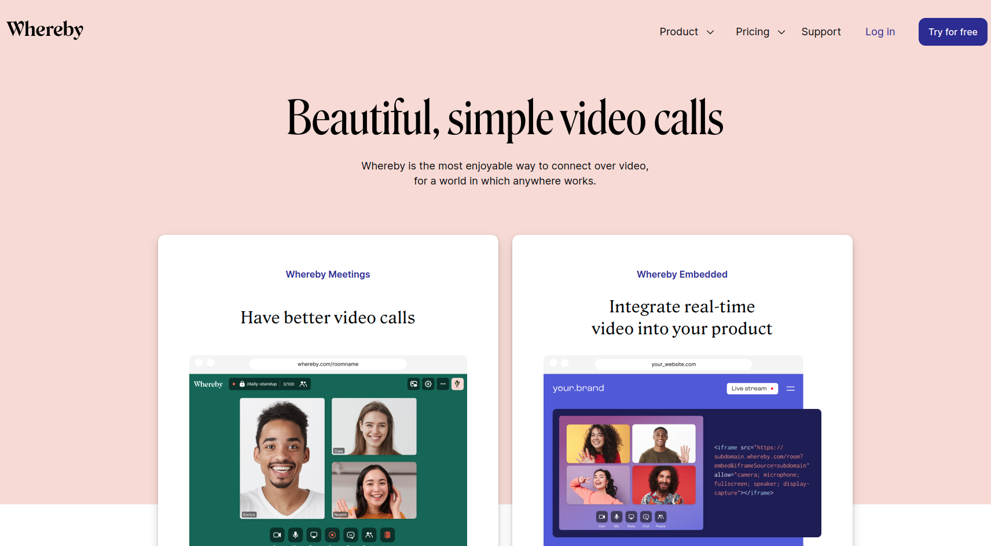Select the curly-haired woman on the yellow tile
Image resolution: width=991 pixels, height=546 pixels.
(x=598, y=444)
